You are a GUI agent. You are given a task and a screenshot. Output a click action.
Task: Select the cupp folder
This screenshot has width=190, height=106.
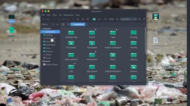coord(113,34)
